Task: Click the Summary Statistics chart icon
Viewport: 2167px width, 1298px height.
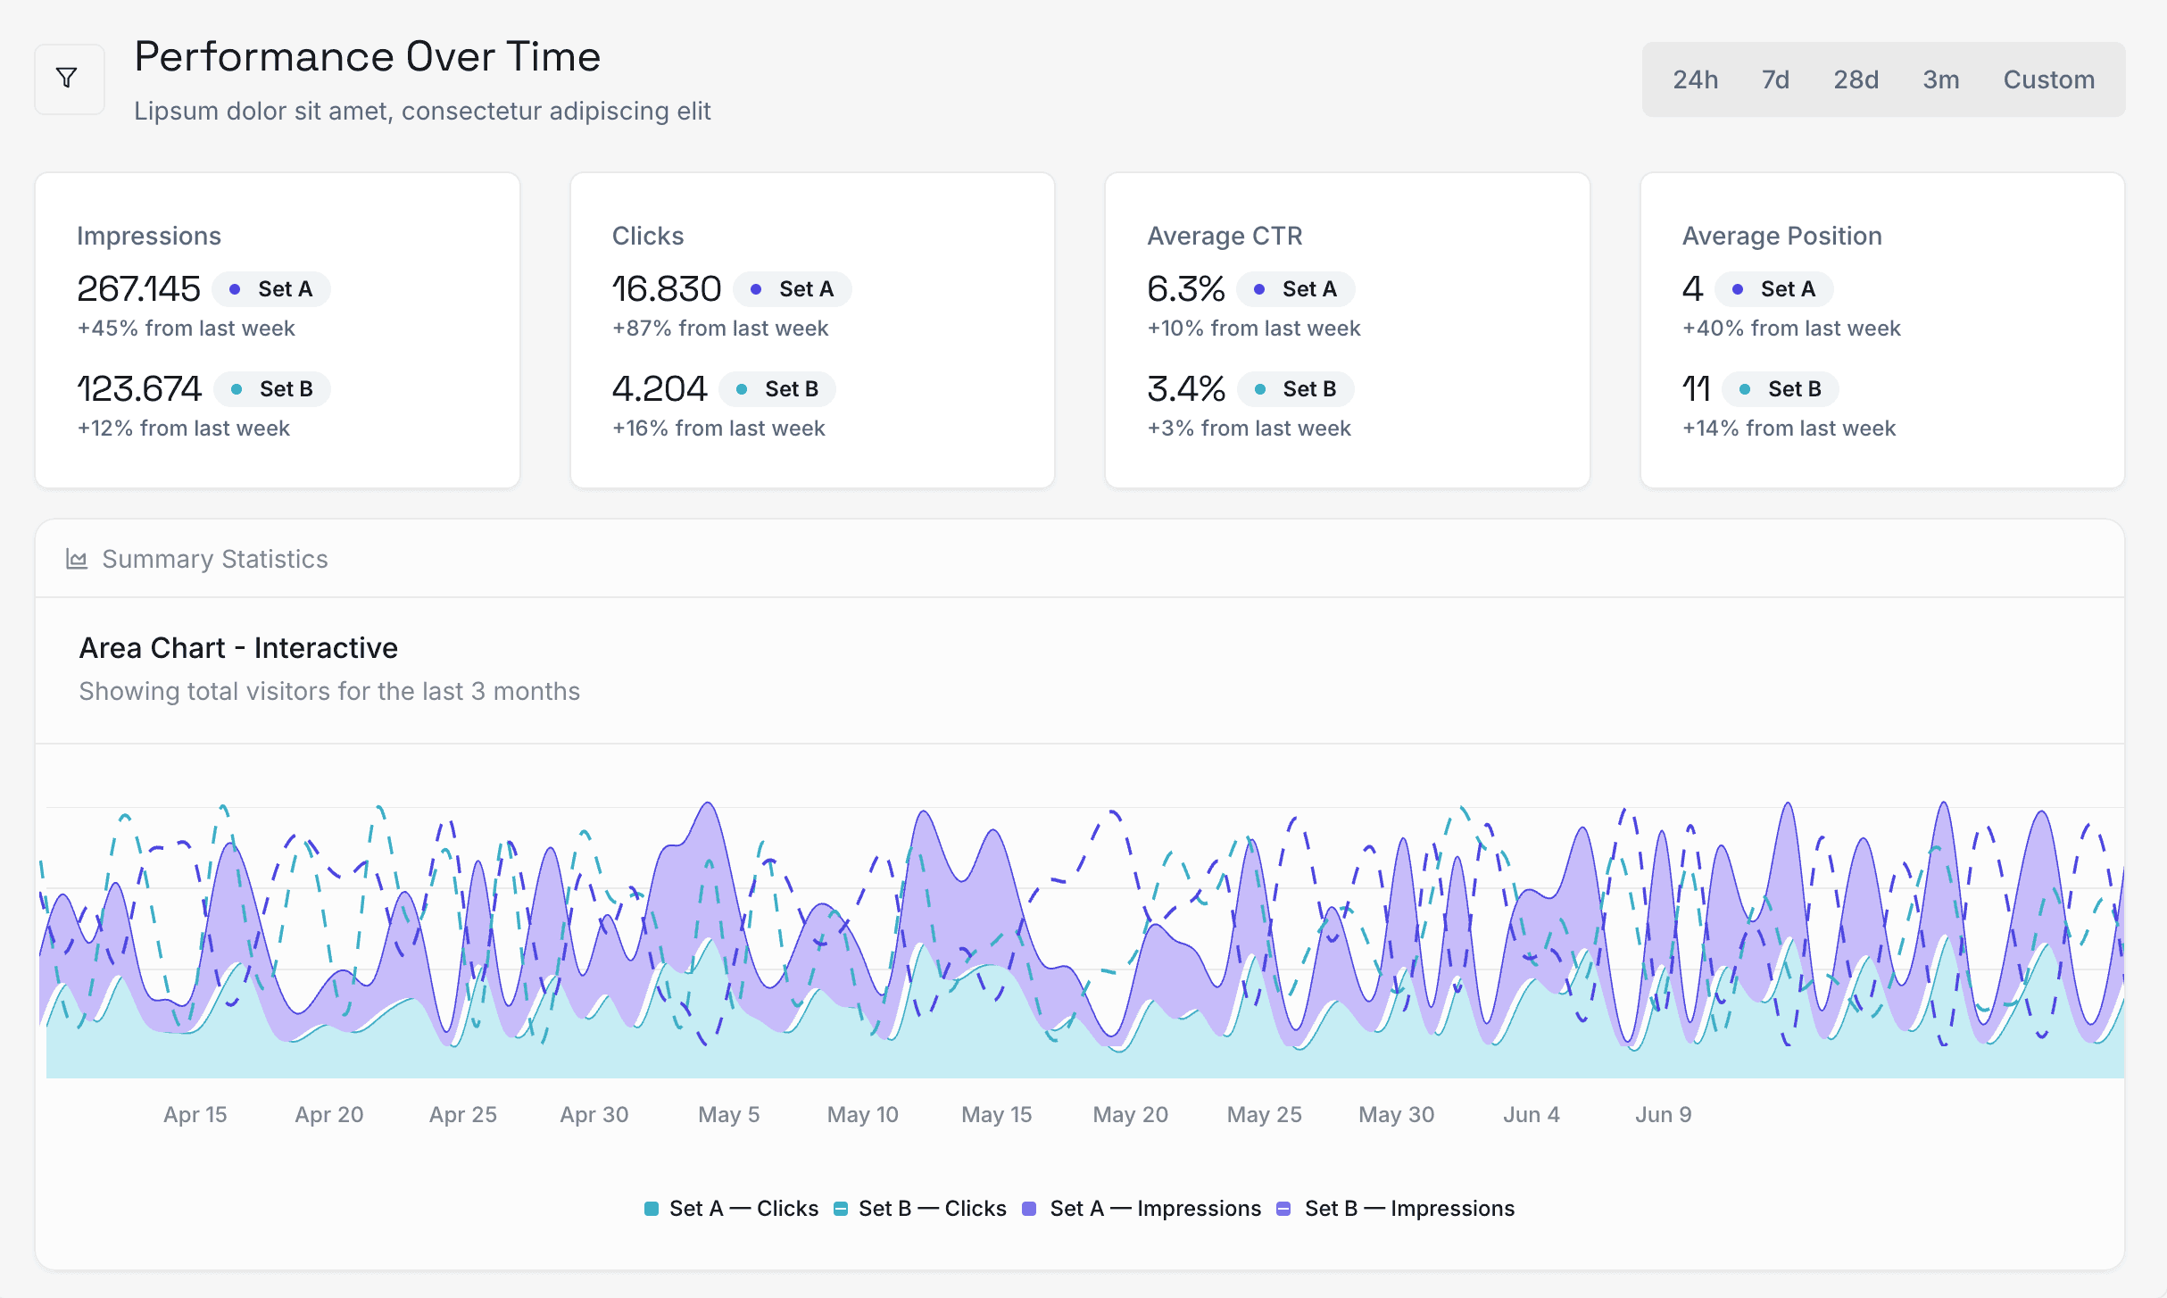Action: [x=77, y=560]
